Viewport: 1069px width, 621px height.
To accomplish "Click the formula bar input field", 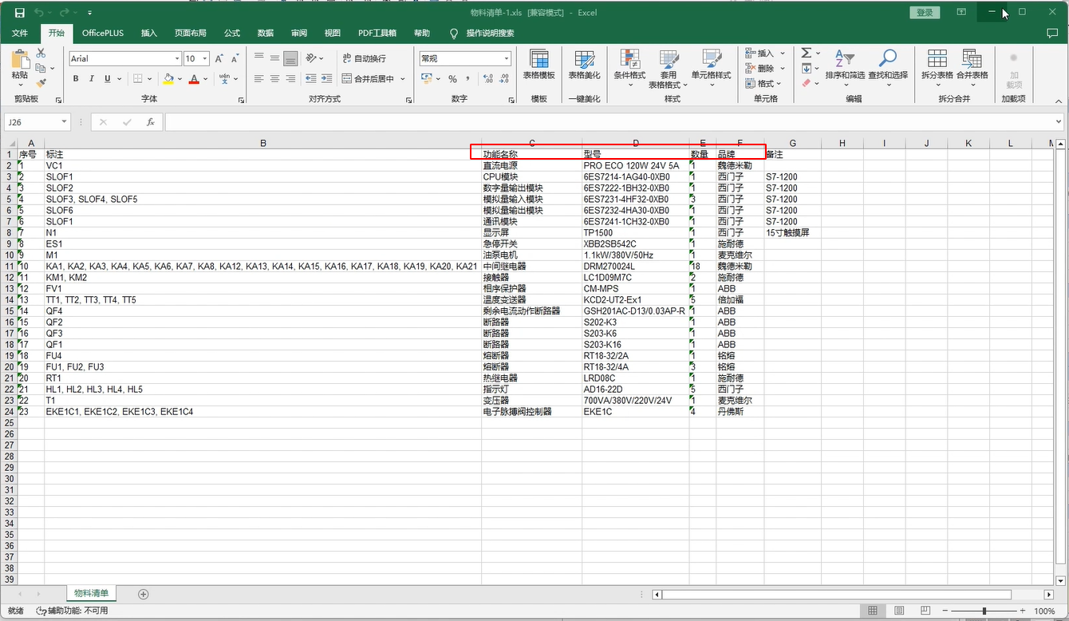I will coord(609,122).
